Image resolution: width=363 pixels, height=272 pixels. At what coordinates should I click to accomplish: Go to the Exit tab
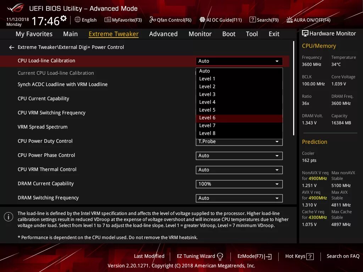click(x=274, y=34)
